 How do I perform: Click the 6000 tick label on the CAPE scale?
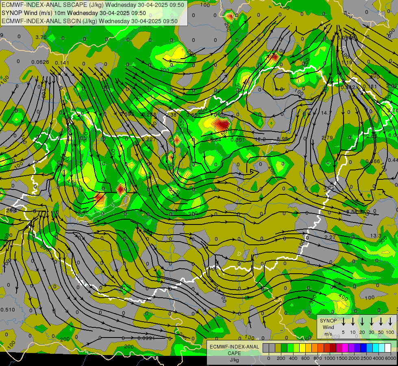point(391,358)
